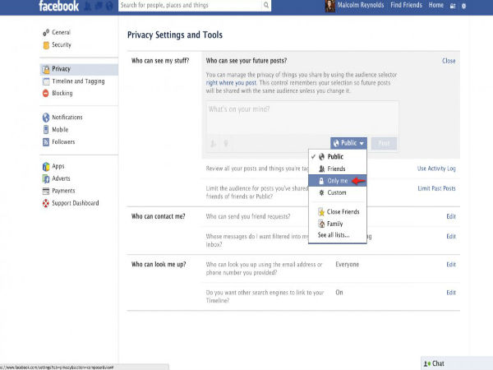Image resolution: width=493 pixels, height=370 pixels.
Task: Close the future posts section
Action: (x=449, y=61)
